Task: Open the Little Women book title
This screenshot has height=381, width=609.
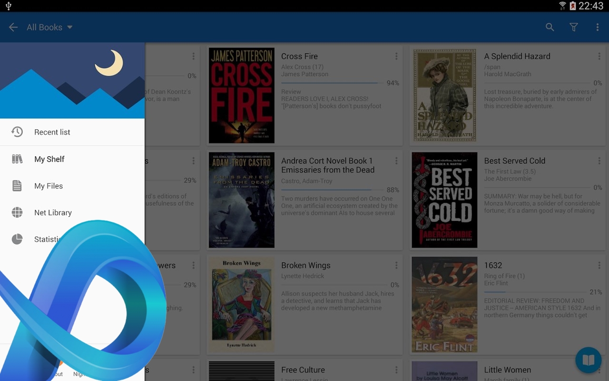Action: 508,370
